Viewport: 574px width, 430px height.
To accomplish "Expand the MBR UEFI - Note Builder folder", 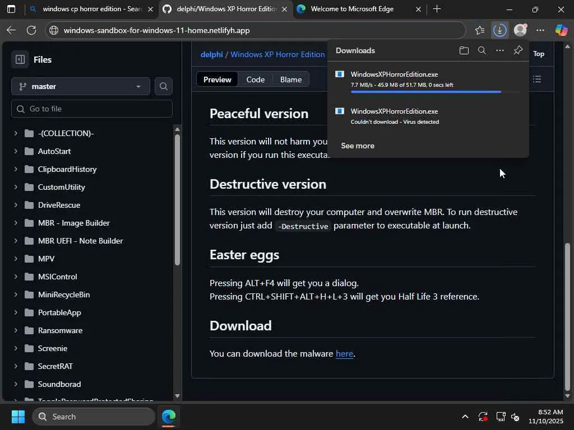I will pos(16,241).
